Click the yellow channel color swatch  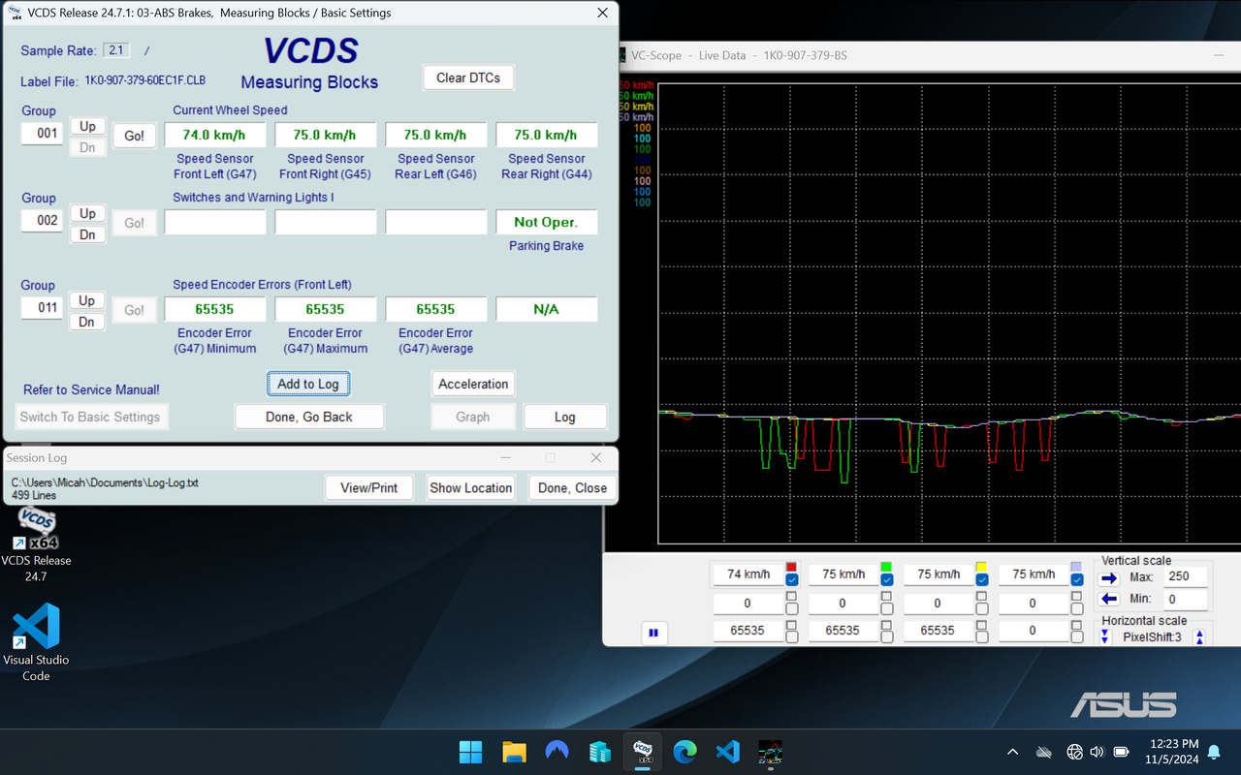[981, 567]
